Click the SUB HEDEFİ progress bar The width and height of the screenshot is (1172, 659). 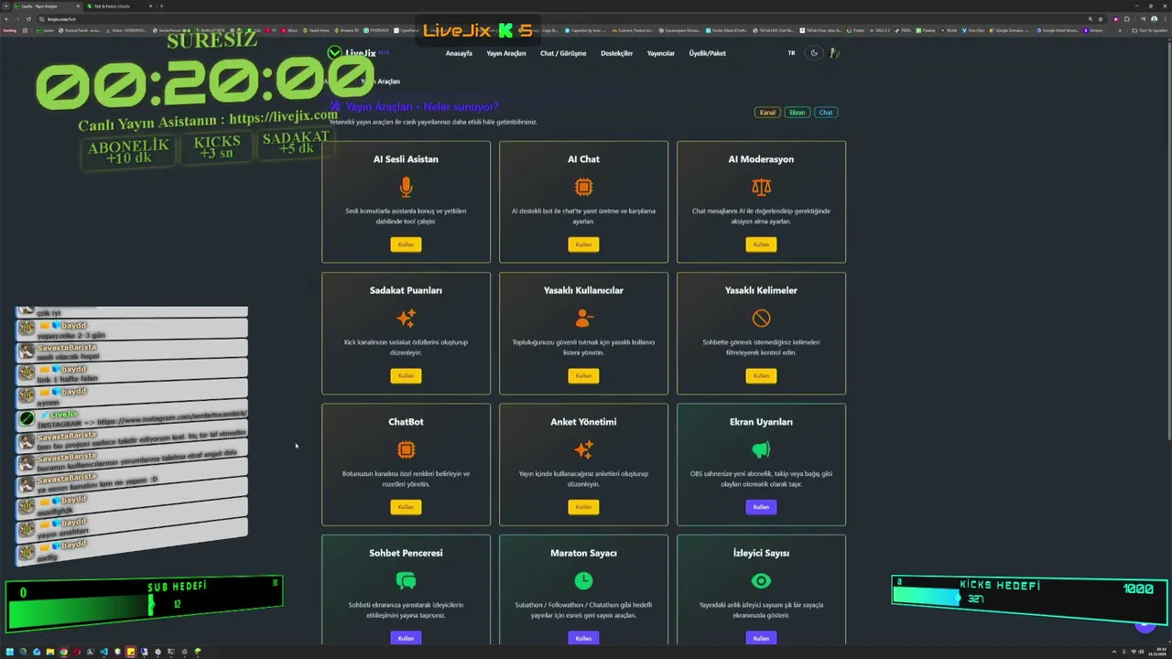point(145,604)
